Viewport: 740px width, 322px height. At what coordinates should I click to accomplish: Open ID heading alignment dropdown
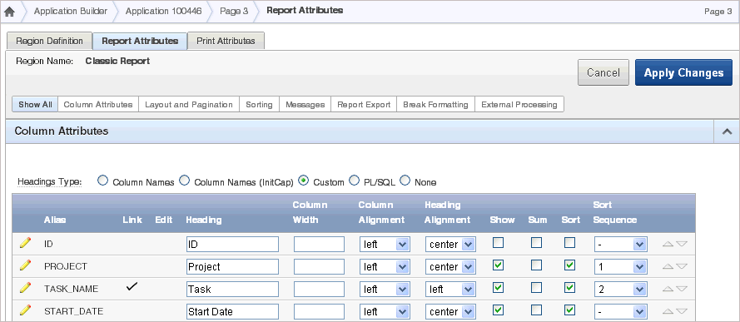tap(450, 245)
